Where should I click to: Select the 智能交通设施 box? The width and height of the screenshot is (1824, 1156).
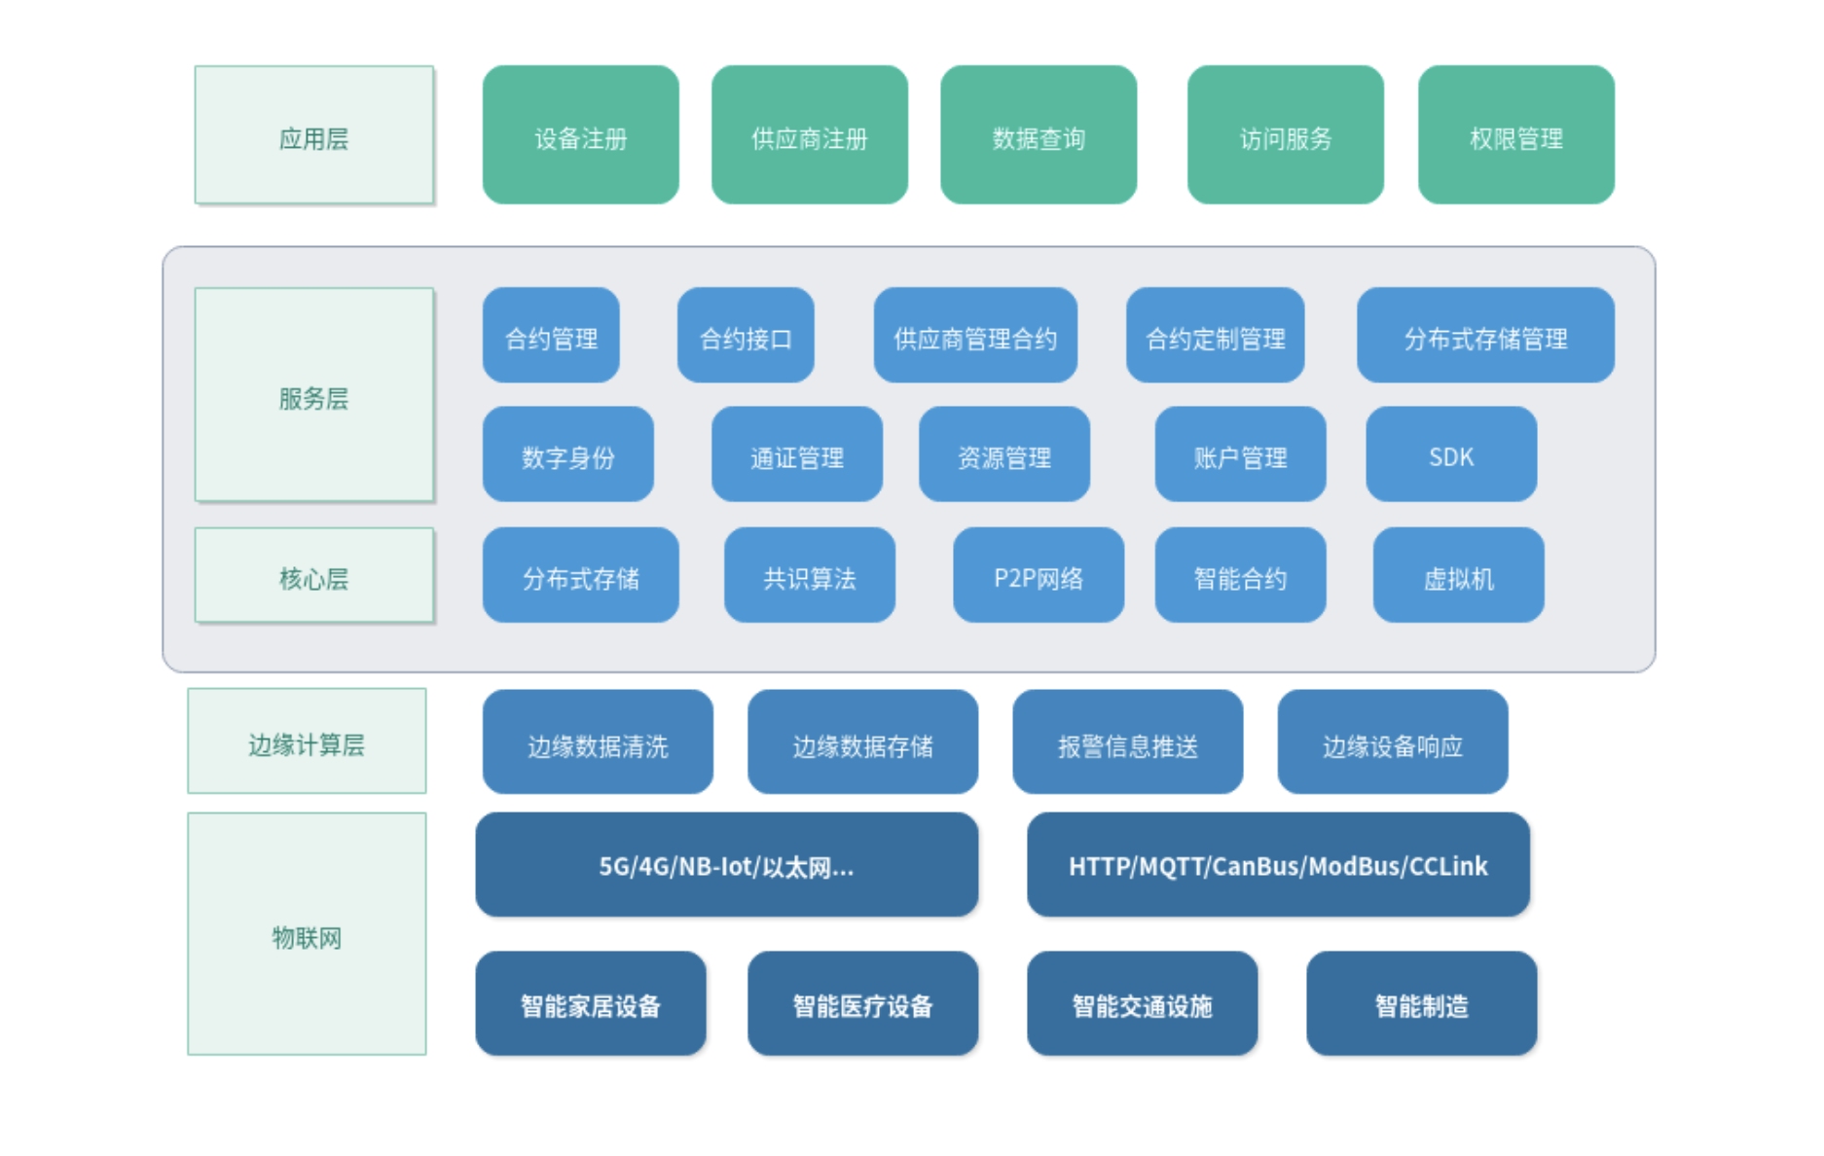pos(1143,1003)
